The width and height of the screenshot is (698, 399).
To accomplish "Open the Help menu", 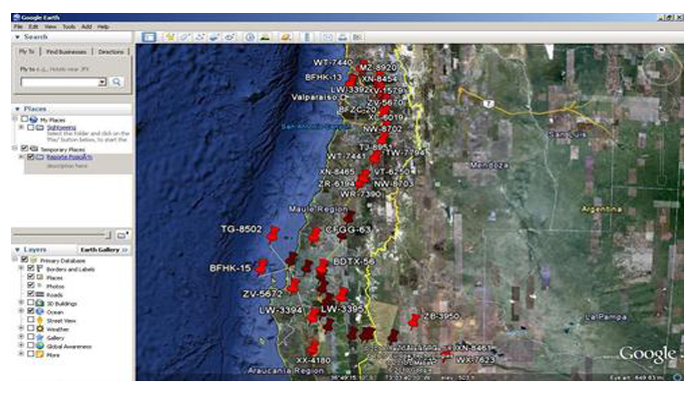I will pyautogui.click(x=103, y=27).
